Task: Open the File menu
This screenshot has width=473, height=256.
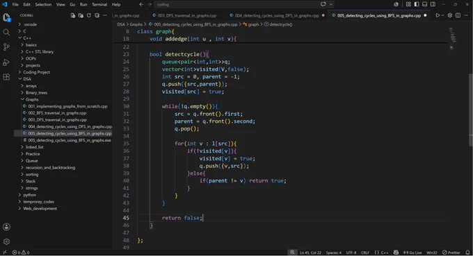Action: [x=15, y=5]
